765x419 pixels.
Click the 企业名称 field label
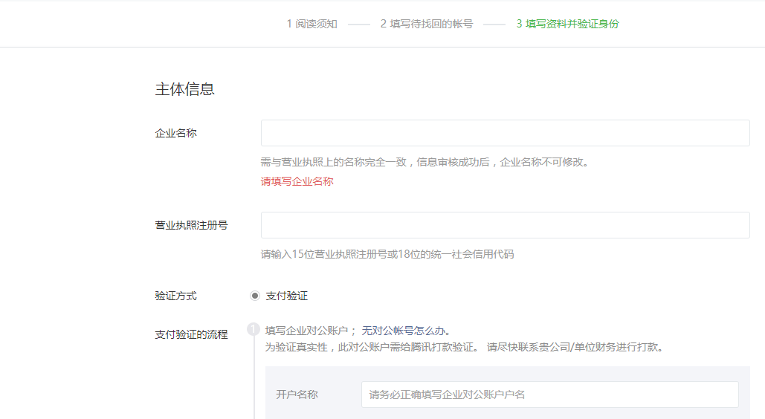pyautogui.click(x=175, y=133)
